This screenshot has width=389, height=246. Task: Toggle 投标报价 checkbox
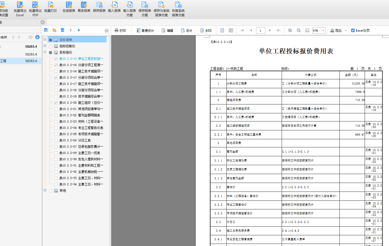click(51, 52)
